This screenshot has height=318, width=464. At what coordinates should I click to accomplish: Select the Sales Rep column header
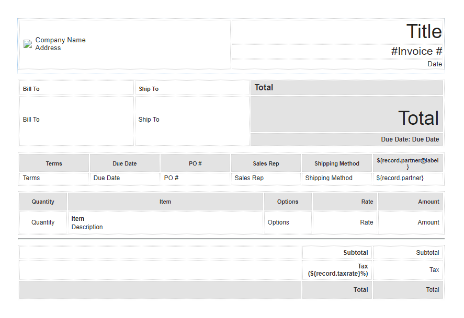(266, 163)
